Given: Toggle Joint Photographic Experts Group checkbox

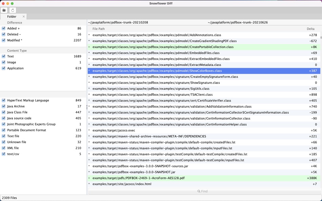Looking at the screenshot, I should (x=3, y=124).
